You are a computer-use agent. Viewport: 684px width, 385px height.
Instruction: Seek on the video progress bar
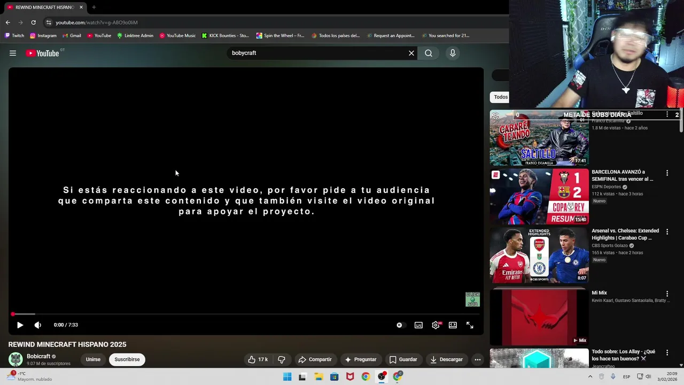pyautogui.click(x=246, y=314)
